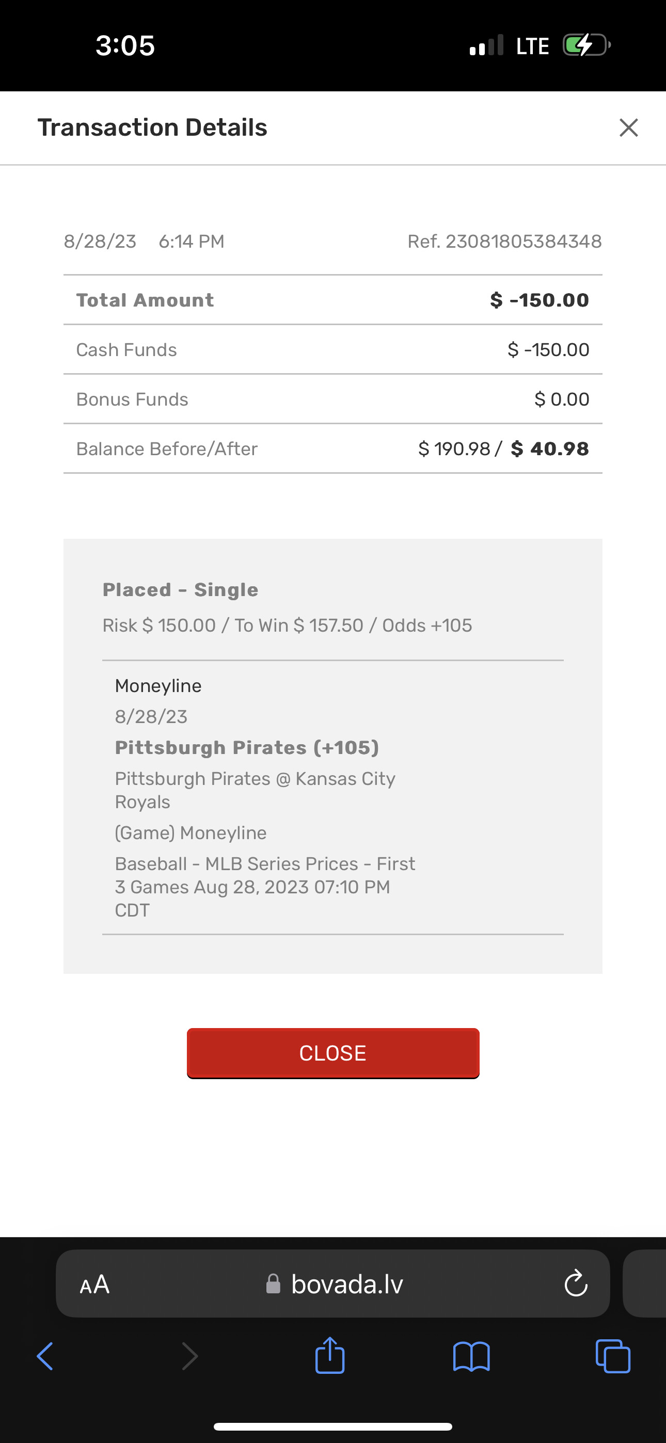This screenshot has height=1443, width=666.
Task: Tap the Balance Before/After row
Action: pos(333,448)
